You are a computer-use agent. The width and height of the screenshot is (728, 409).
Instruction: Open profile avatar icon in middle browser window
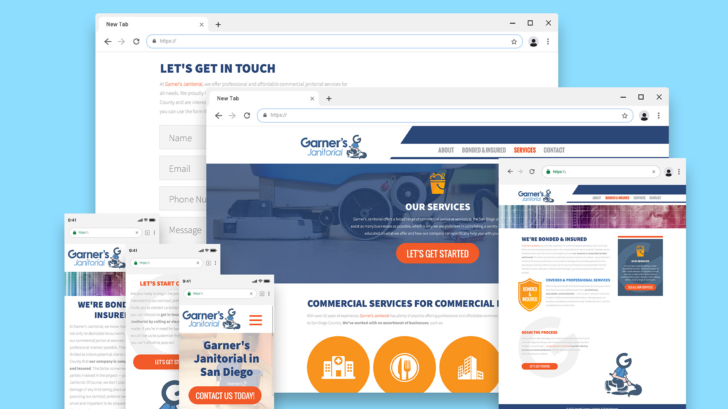(644, 116)
